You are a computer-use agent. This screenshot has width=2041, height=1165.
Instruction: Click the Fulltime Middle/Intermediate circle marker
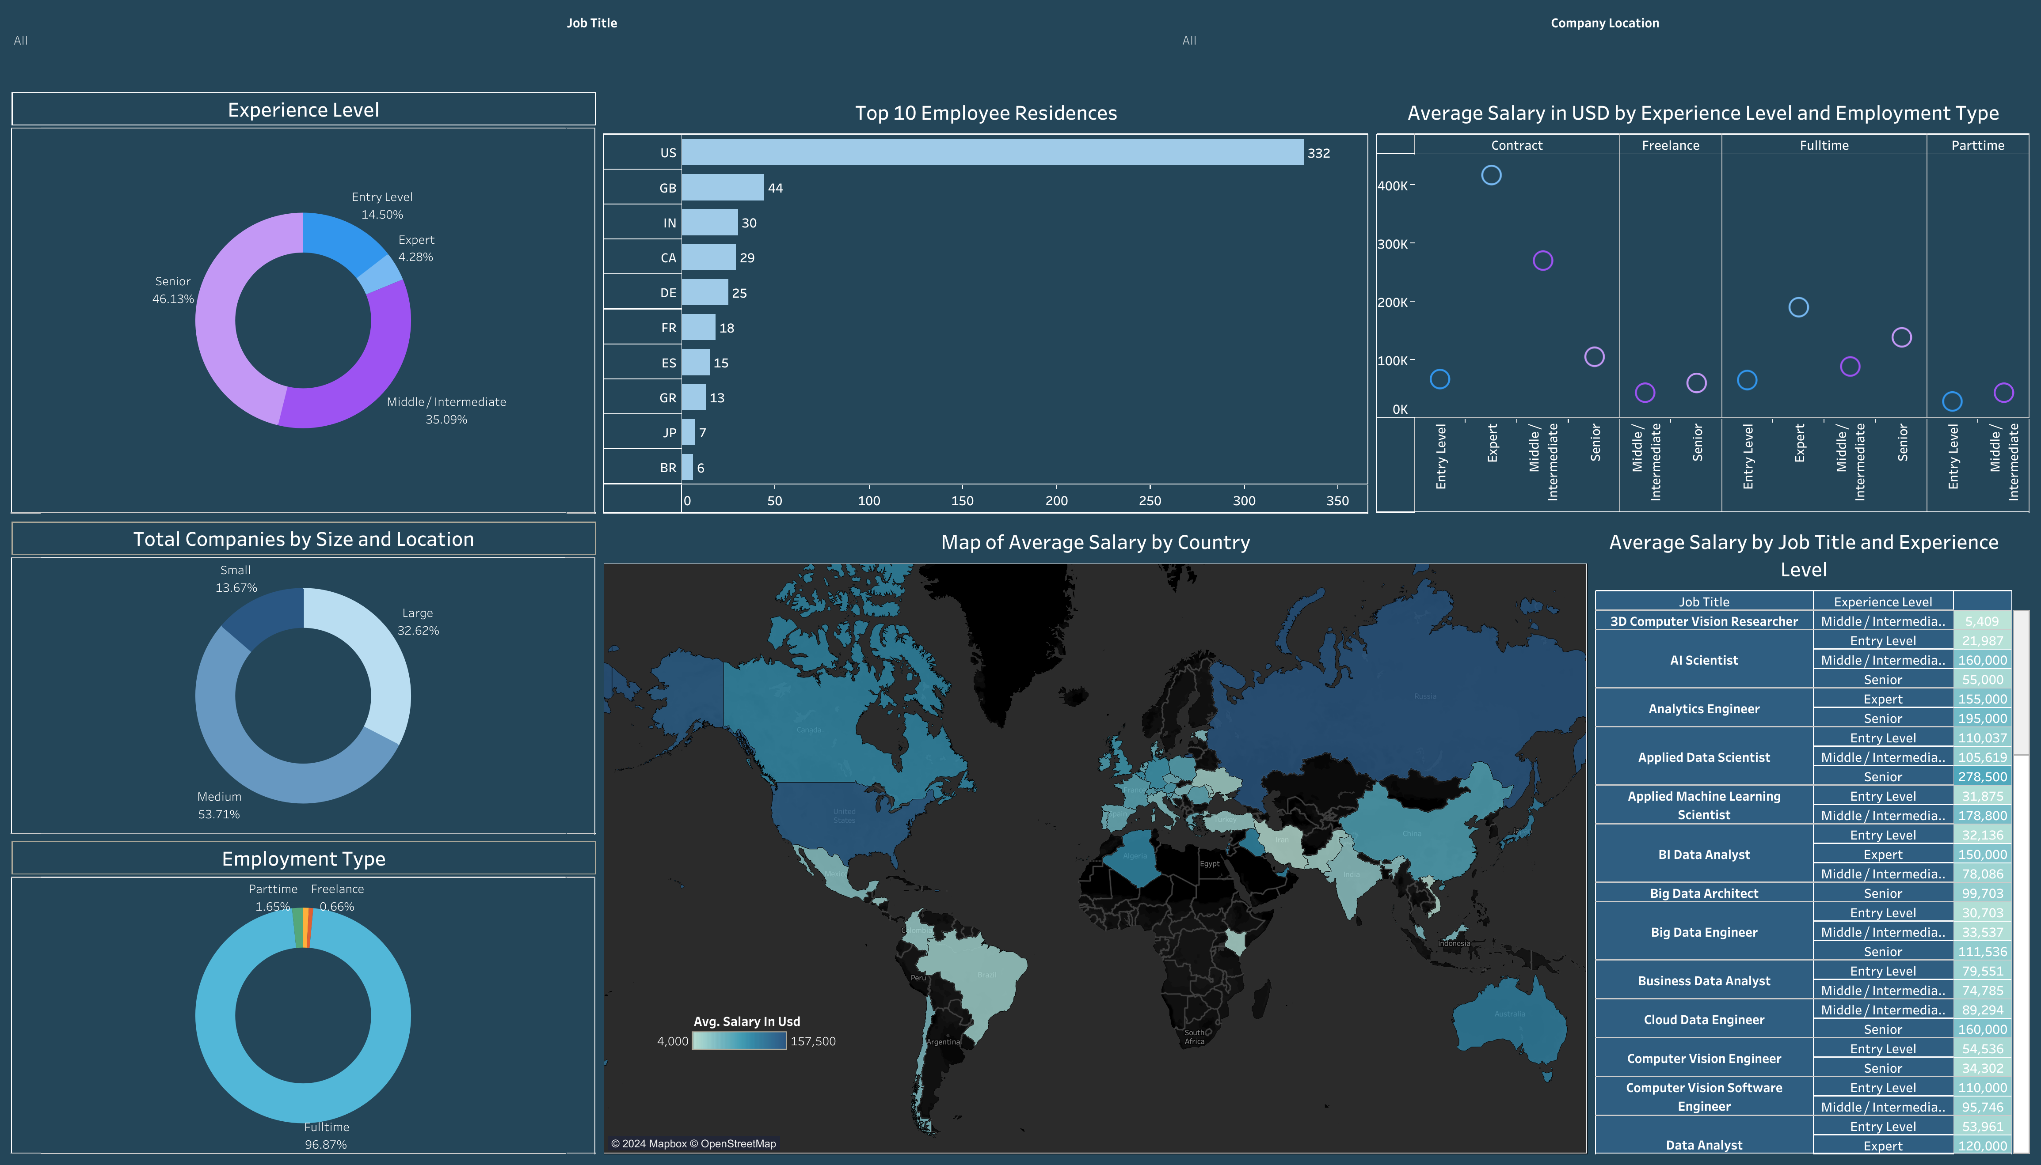(x=1850, y=367)
